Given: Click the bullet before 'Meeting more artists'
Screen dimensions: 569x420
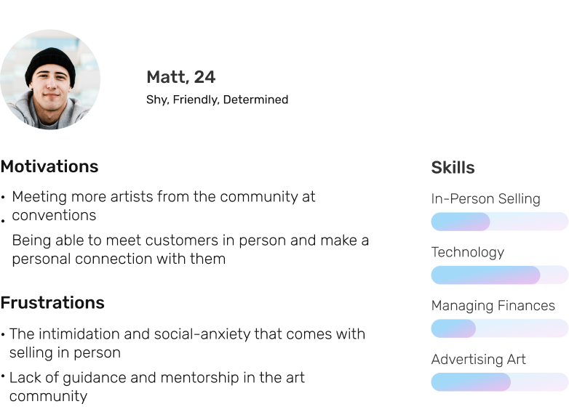Looking at the screenshot, I should [x=4, y=197].
